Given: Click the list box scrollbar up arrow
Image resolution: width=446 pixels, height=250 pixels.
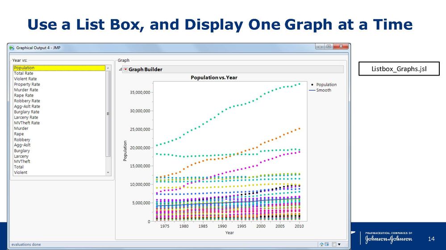Looking at the screenshot, I should click(x=108, y=68).
